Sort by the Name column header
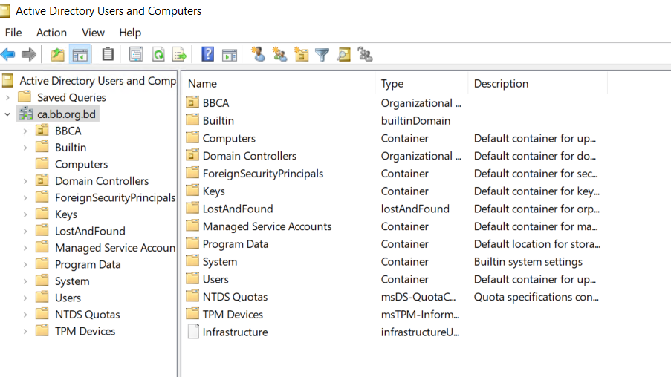The image size is (671, 377). click(x=279, y=83)
